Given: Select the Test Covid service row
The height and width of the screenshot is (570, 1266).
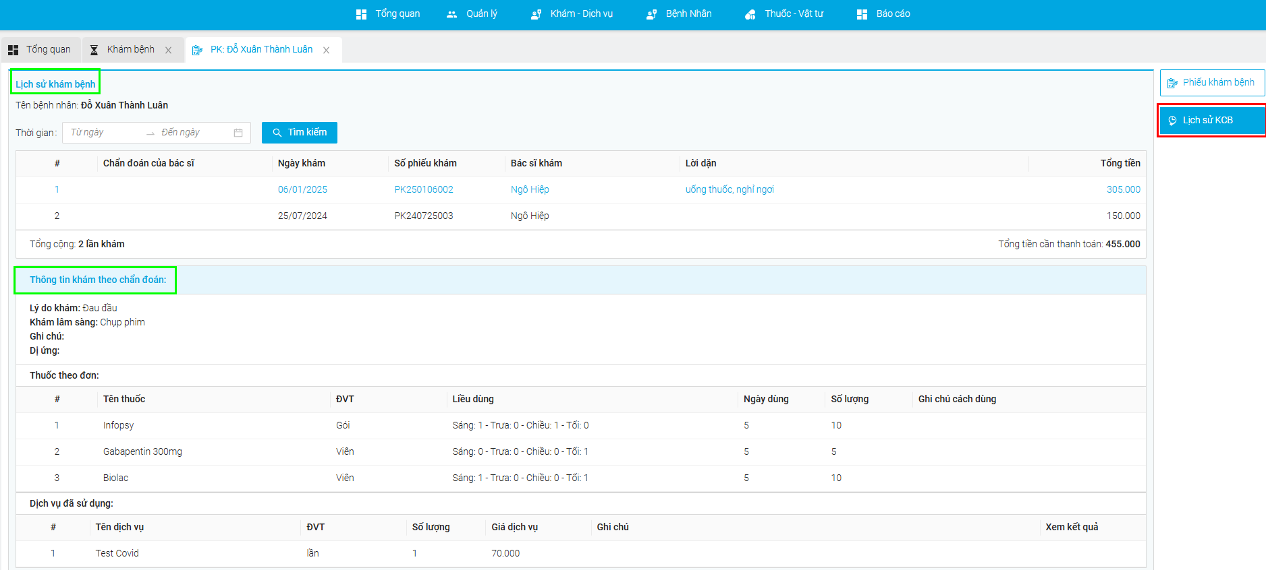Looking at the screenshot, I should click(581, 554).
